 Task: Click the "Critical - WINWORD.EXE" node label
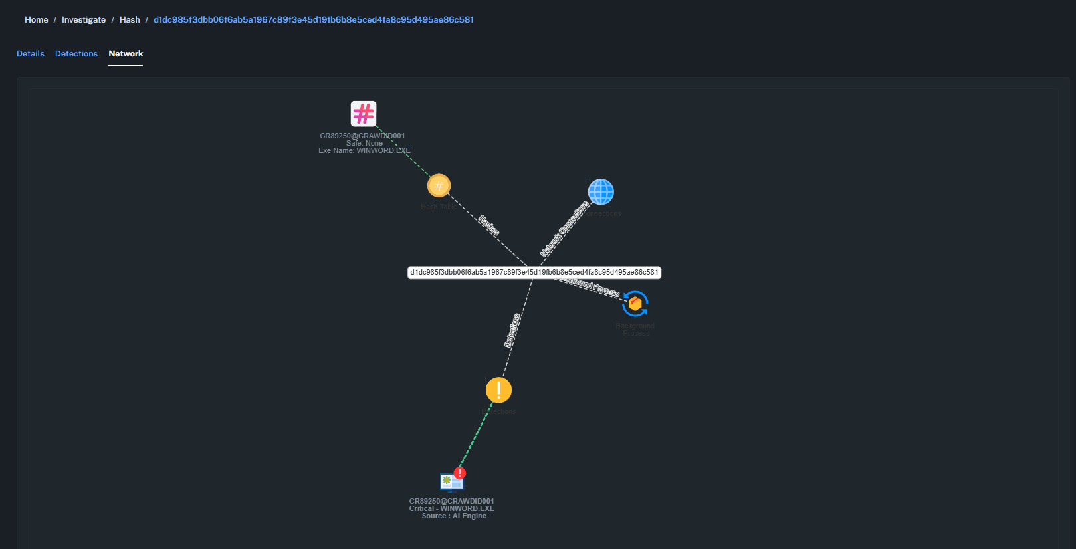(x=452, y=509)
